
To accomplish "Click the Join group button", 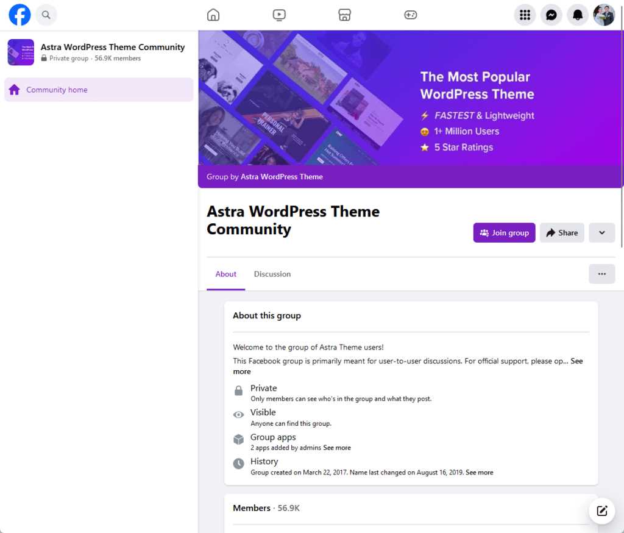I will click(x=504, y=232).
